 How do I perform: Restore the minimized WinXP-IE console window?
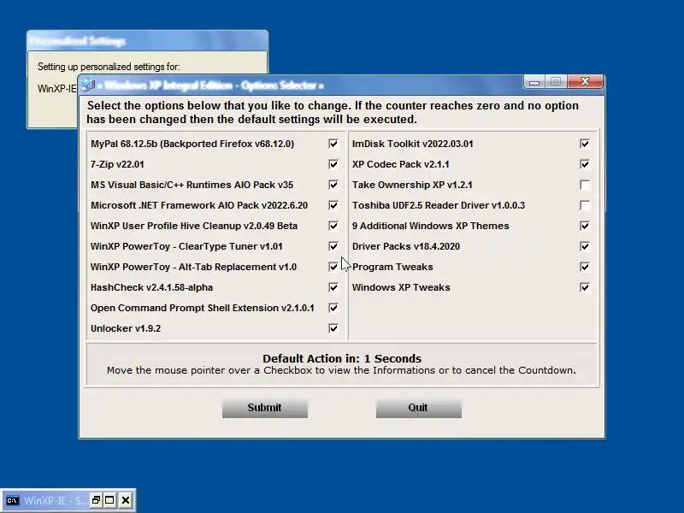(x=96, y=500)
